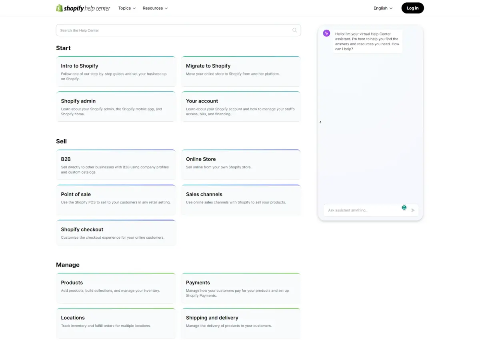Open the Sales channels card

coord(241,200)
